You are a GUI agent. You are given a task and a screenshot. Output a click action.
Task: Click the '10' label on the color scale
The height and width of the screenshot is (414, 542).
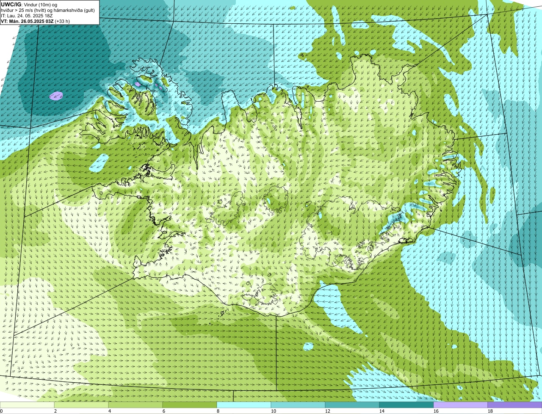274,411
